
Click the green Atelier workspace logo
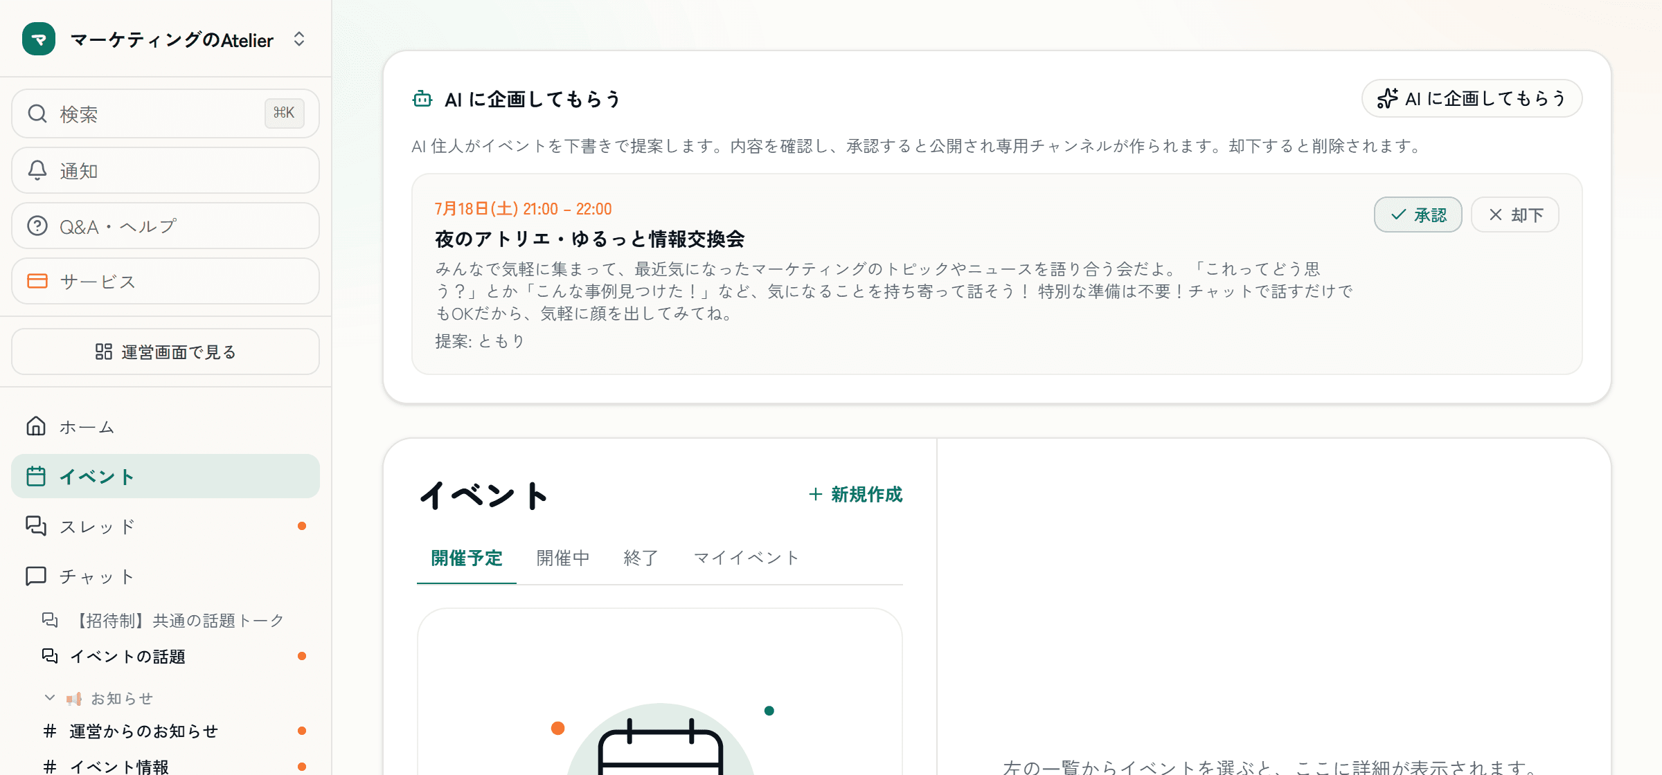[x=39, y=39]
